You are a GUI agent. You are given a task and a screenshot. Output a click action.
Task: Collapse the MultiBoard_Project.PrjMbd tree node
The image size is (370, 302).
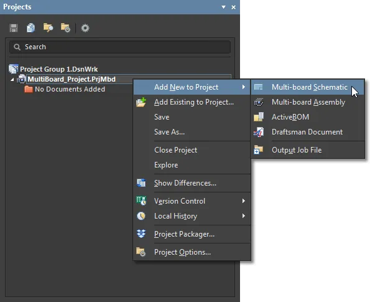point(12,80)
